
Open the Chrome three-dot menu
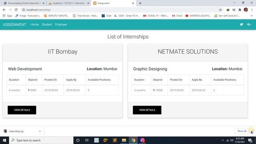click(x=252, y=10)
